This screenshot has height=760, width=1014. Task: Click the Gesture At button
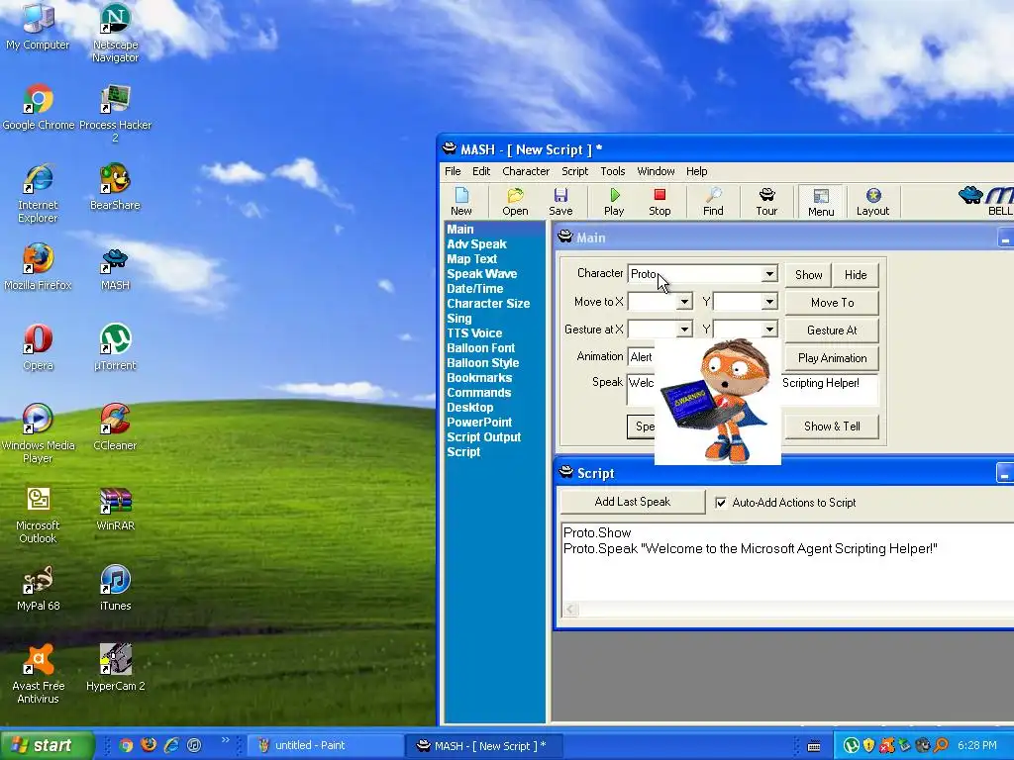pyautogui.click(x=832, y=331)
